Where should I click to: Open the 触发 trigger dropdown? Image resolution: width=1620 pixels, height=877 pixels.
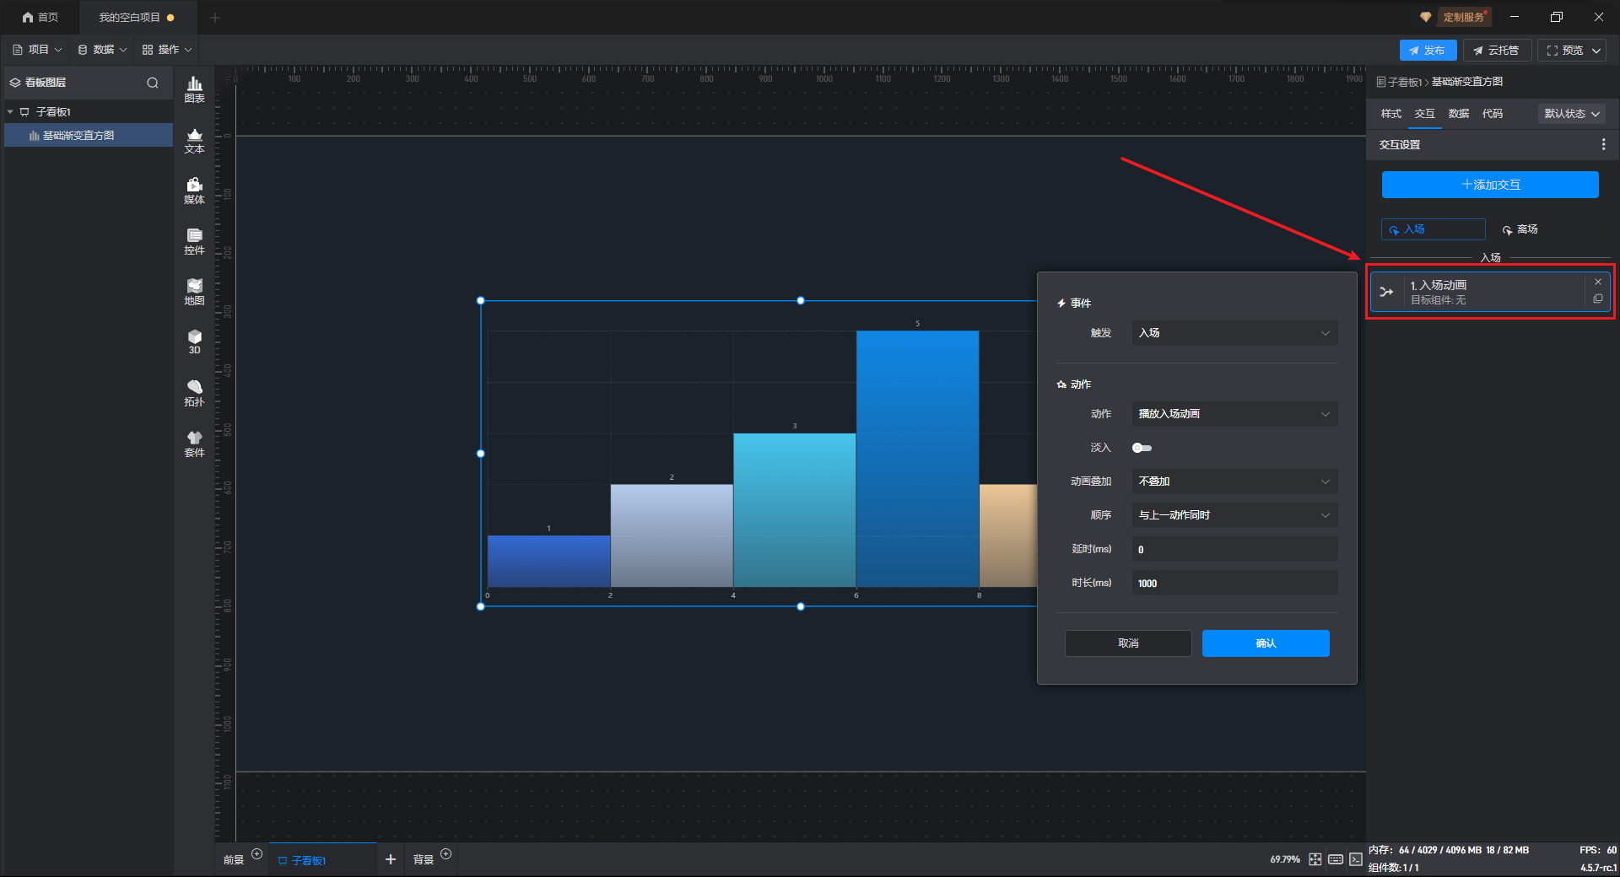coord(1234,333)
